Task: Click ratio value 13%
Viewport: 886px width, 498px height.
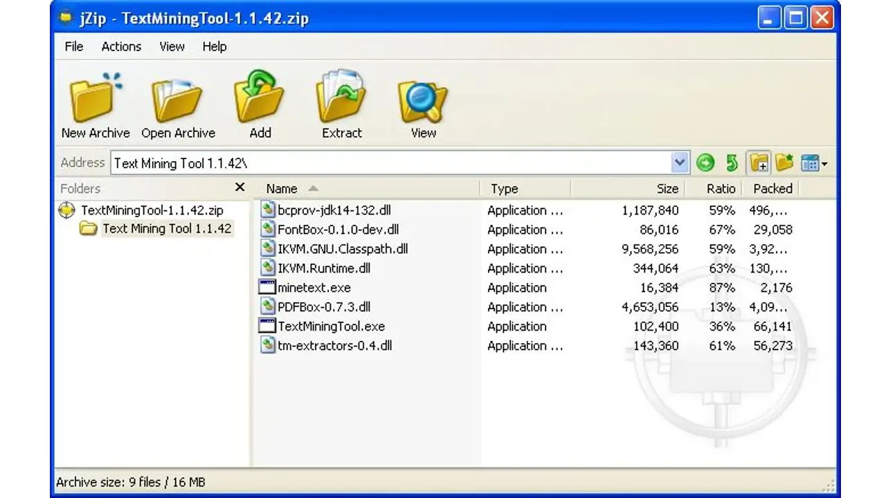Action: (x=722, y=307)
